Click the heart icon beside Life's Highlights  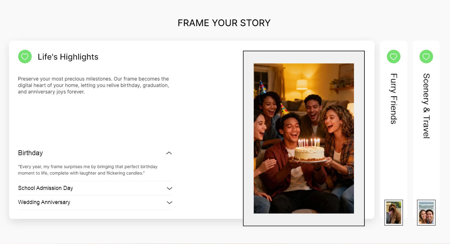(25, 57)
